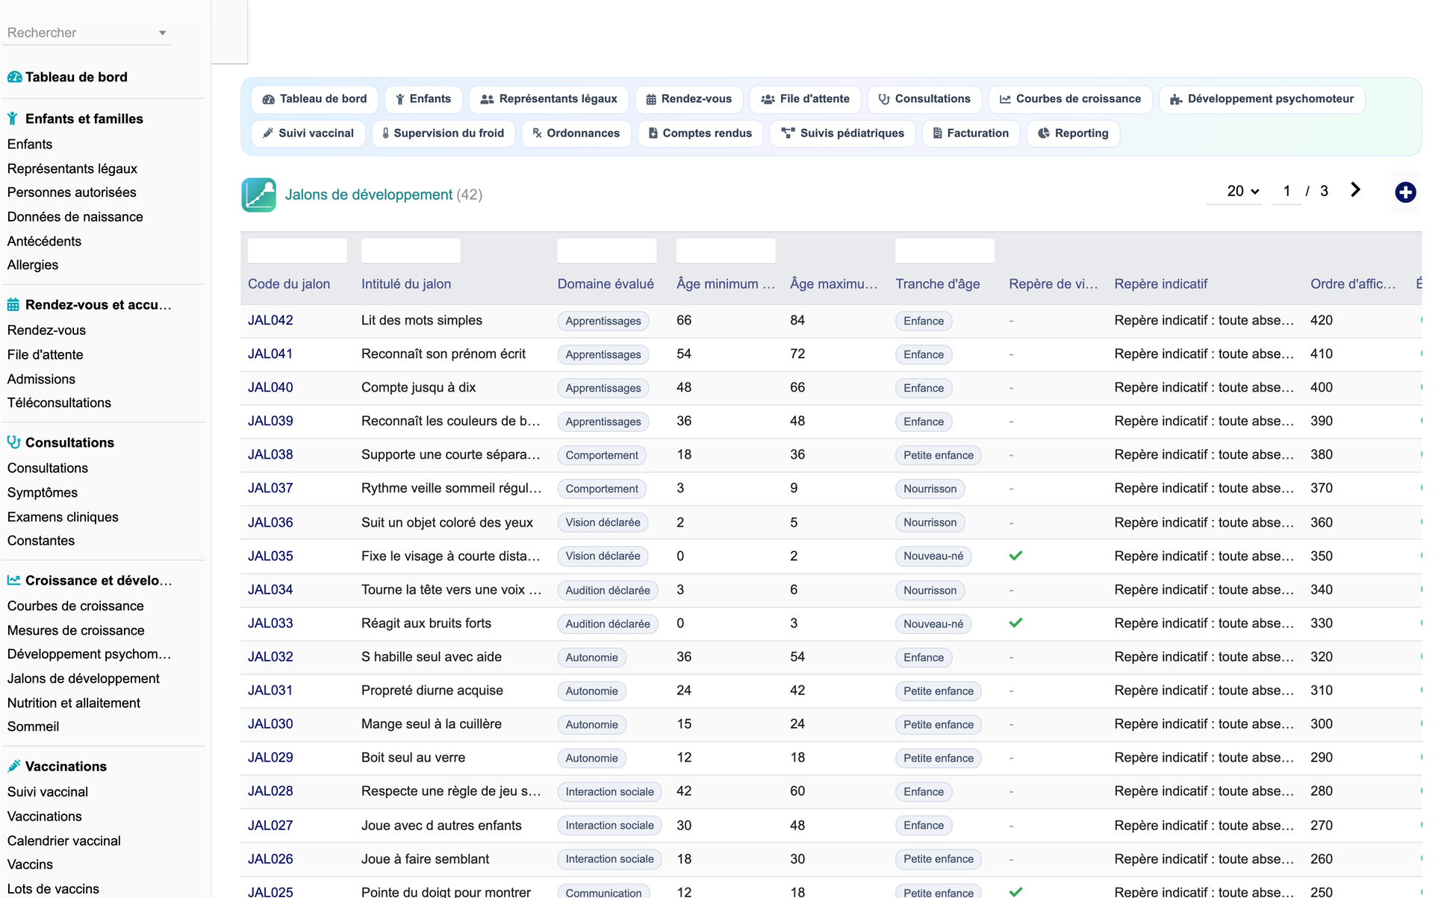Open Représentants légaux toolbar tab
The width and height of the screenshot is (1453, 898).
549,99
